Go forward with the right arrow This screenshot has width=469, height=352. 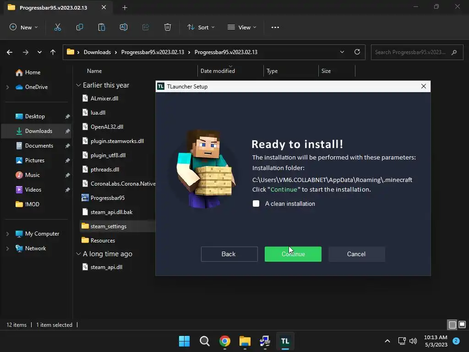26,52
